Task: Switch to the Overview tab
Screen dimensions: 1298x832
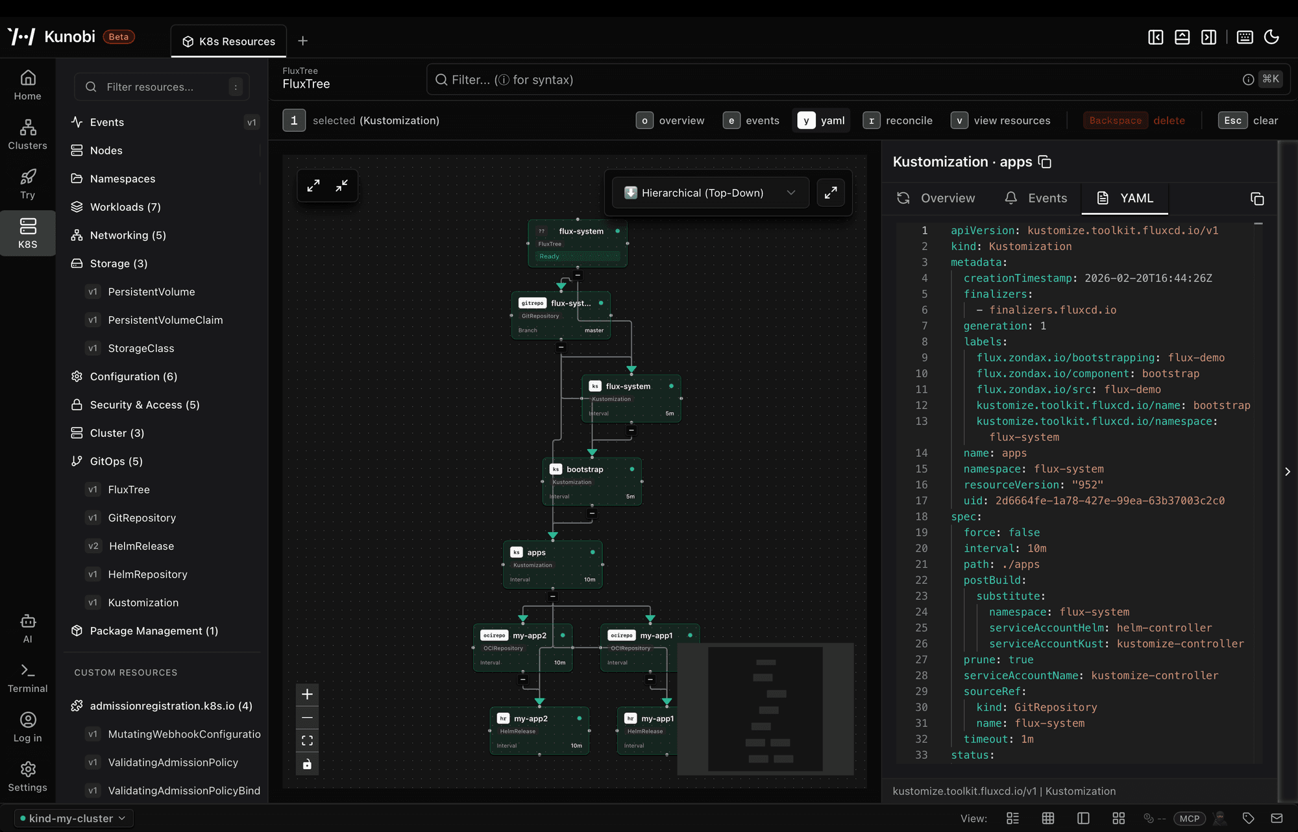Action: pos(936,198)
